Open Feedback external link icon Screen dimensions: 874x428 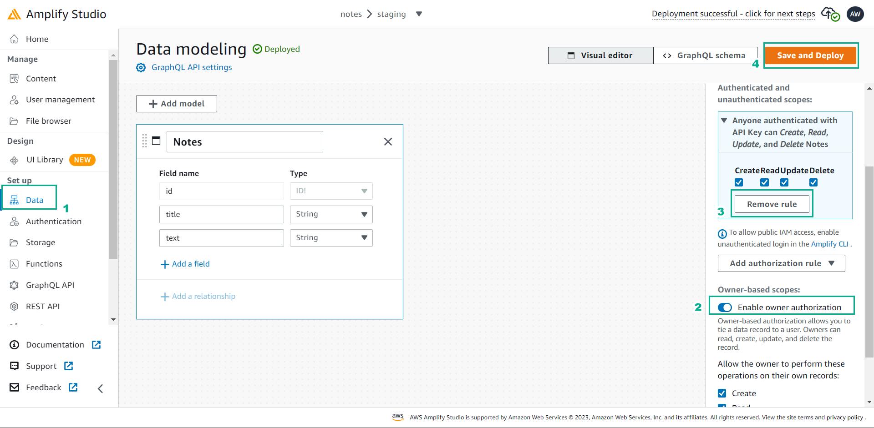tap(73, 387)
